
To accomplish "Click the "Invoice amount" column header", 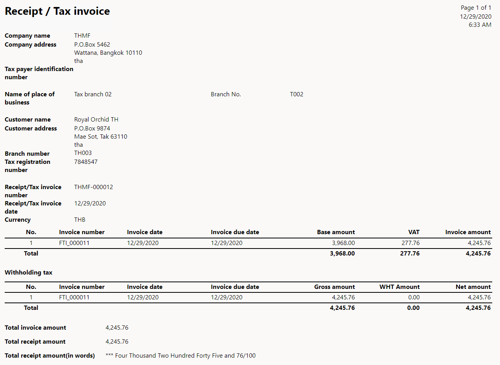I will click(x=468, y=232).
